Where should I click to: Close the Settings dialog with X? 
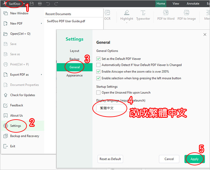pos(205,35)
